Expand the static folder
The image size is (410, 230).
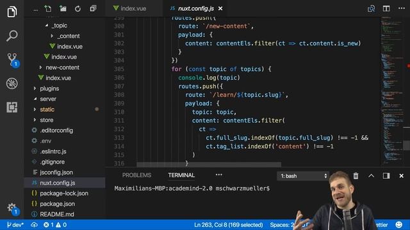tap(47, 109)
